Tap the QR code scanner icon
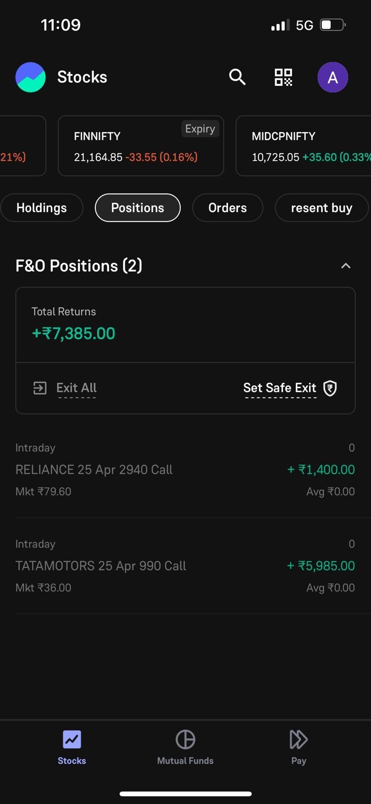The width and height of the screenshot is (371, 804). [x=283, y=77]
